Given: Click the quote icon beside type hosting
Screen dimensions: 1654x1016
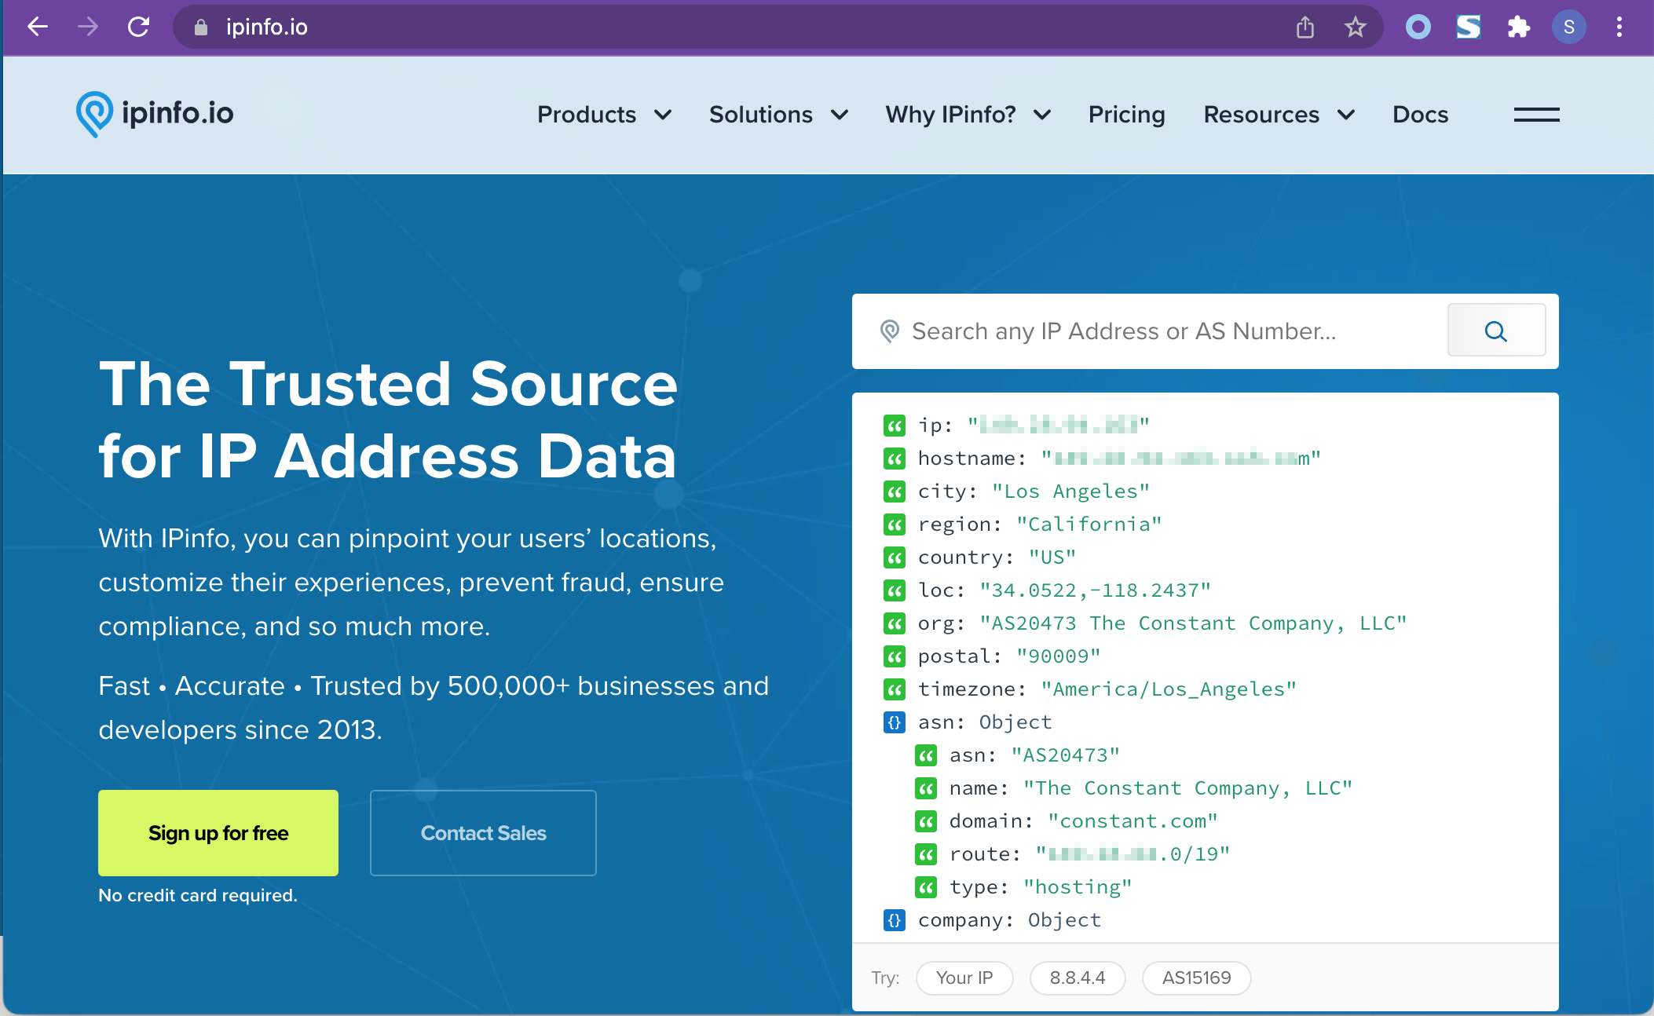Looking at the screenshot, I should (925, 887).
